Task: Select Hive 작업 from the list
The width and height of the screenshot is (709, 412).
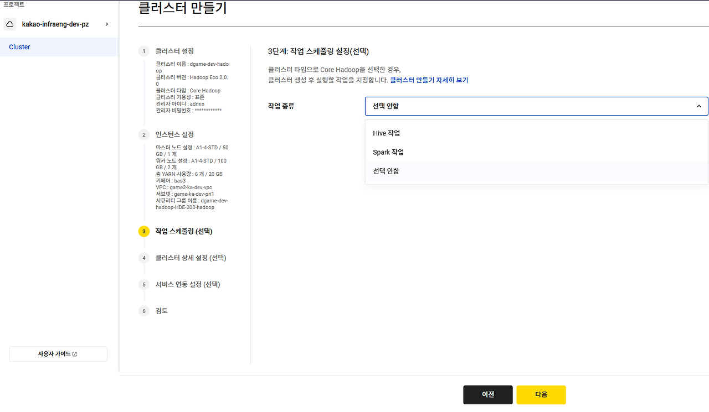Action: 386,133
